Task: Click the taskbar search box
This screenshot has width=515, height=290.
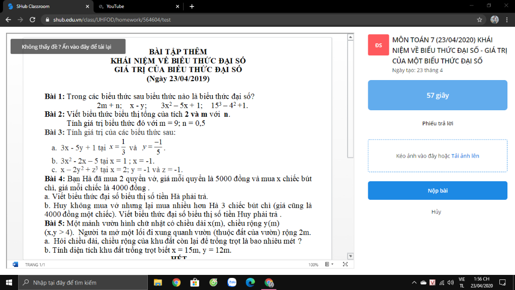Action: (x=83, y=282)
